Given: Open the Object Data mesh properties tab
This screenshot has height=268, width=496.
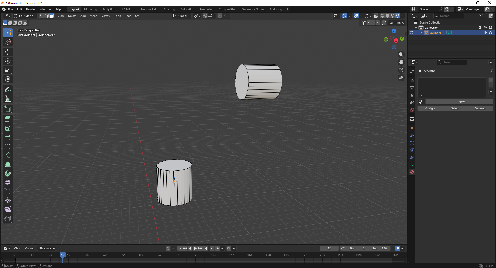Looking at the screenshot, I should (412, 165).
